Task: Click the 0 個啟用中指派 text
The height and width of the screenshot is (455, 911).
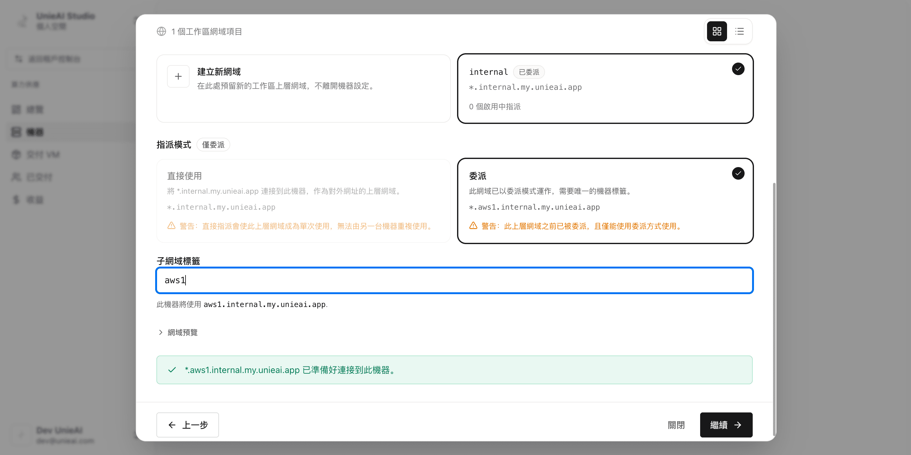Action: pos(494,106)
